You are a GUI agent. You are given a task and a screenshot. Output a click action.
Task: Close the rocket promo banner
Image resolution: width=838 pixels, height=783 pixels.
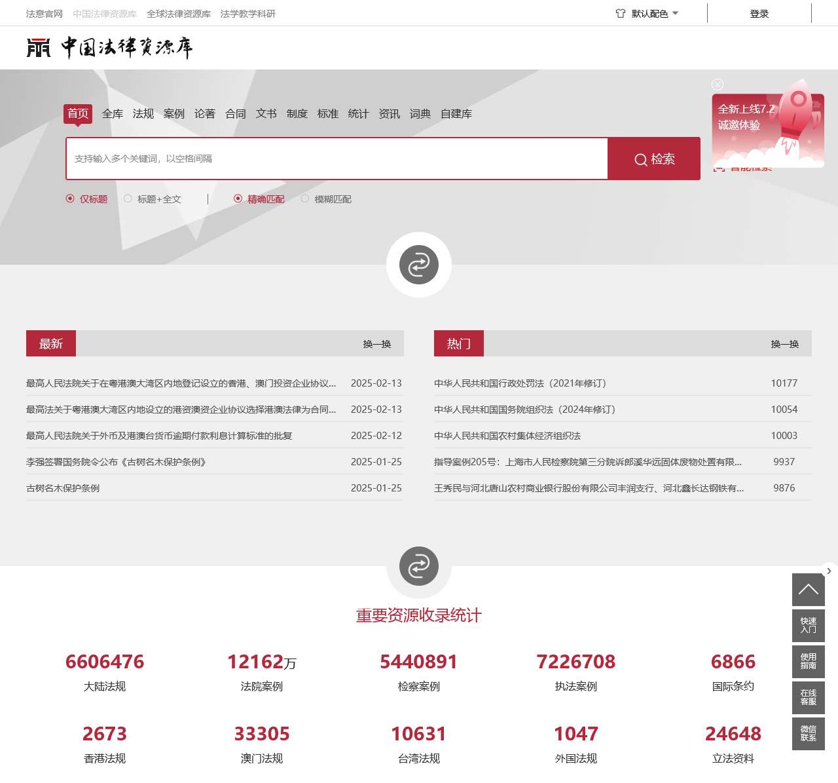coord(718,85)
